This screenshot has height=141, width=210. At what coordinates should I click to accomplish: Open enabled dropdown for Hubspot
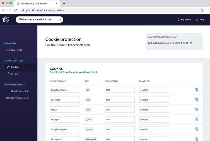pyautogui.click(x=154, y=120)
